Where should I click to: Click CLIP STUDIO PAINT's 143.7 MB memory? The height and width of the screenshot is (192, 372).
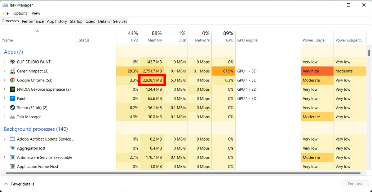(152, 62)
